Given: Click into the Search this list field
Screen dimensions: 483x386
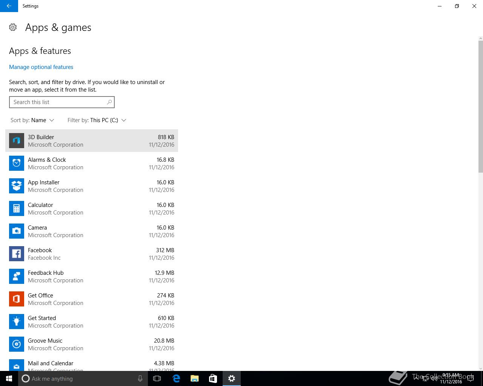Looking at the screenshot, I should pos(62,102).
